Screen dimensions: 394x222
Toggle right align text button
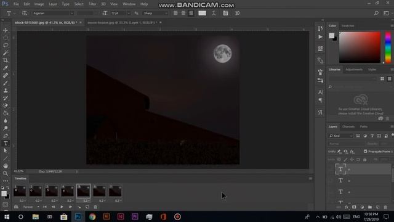click(191, 13)
